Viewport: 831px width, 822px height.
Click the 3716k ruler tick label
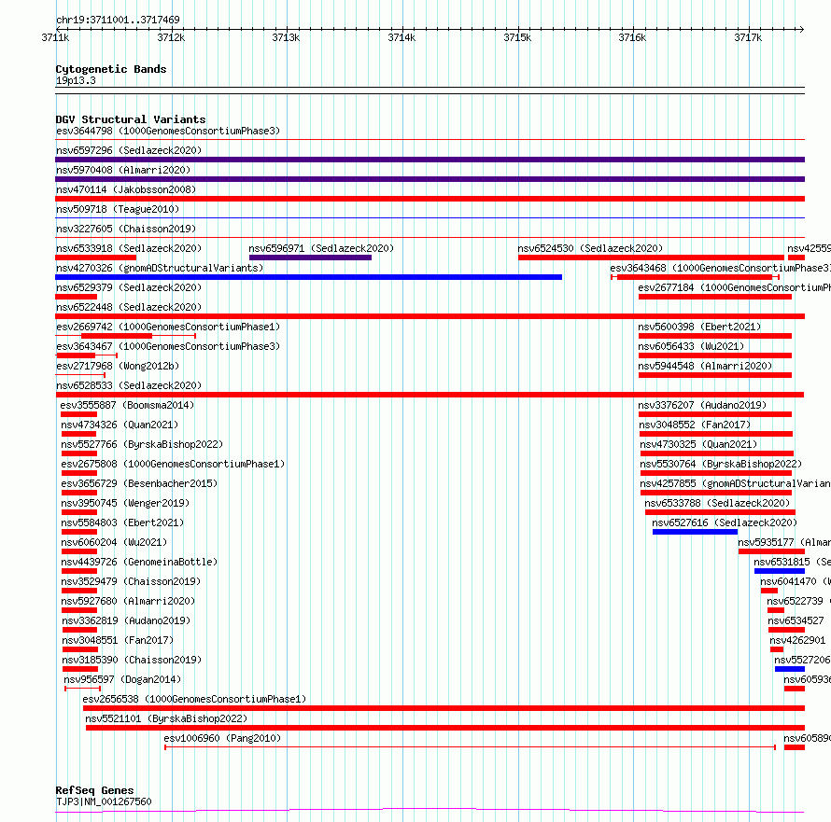[x=632, y=37]
